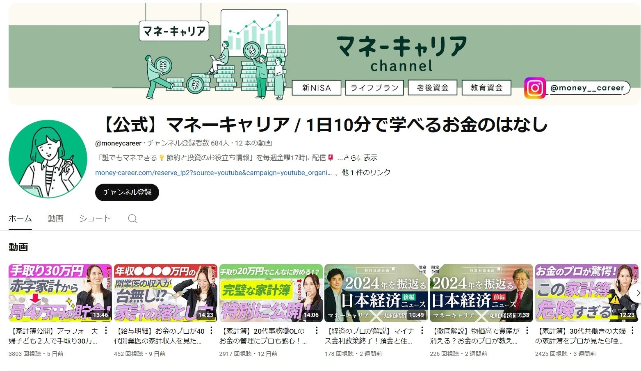Image resolution: width=641 pixels, height=371 pixels.
Task: Open the 【徹底解説】物価高で資産が title
Action: [x=475, y=336]
